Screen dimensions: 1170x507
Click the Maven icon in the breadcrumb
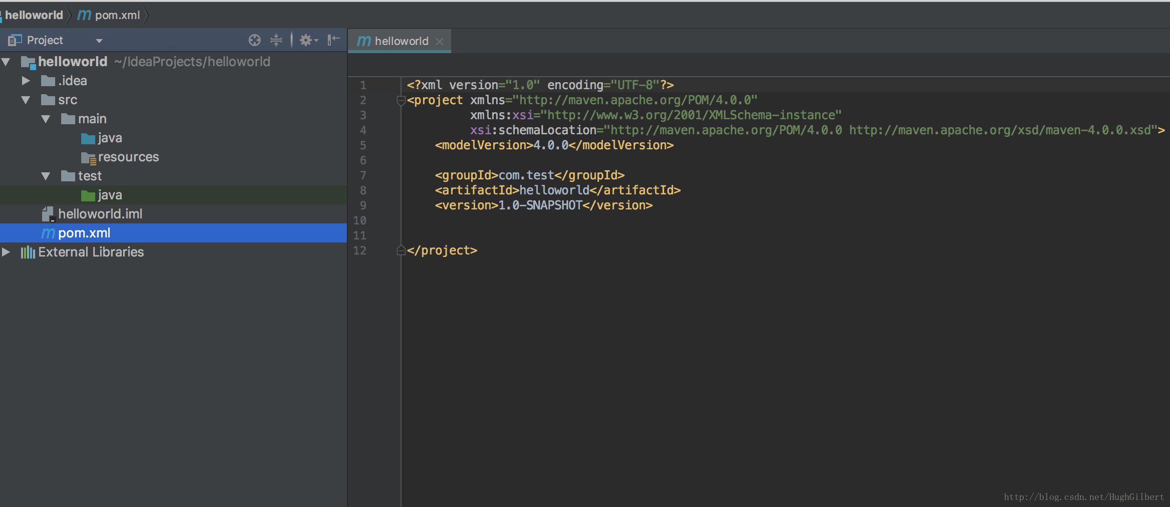pyautogui.click(x=84, y=15)
